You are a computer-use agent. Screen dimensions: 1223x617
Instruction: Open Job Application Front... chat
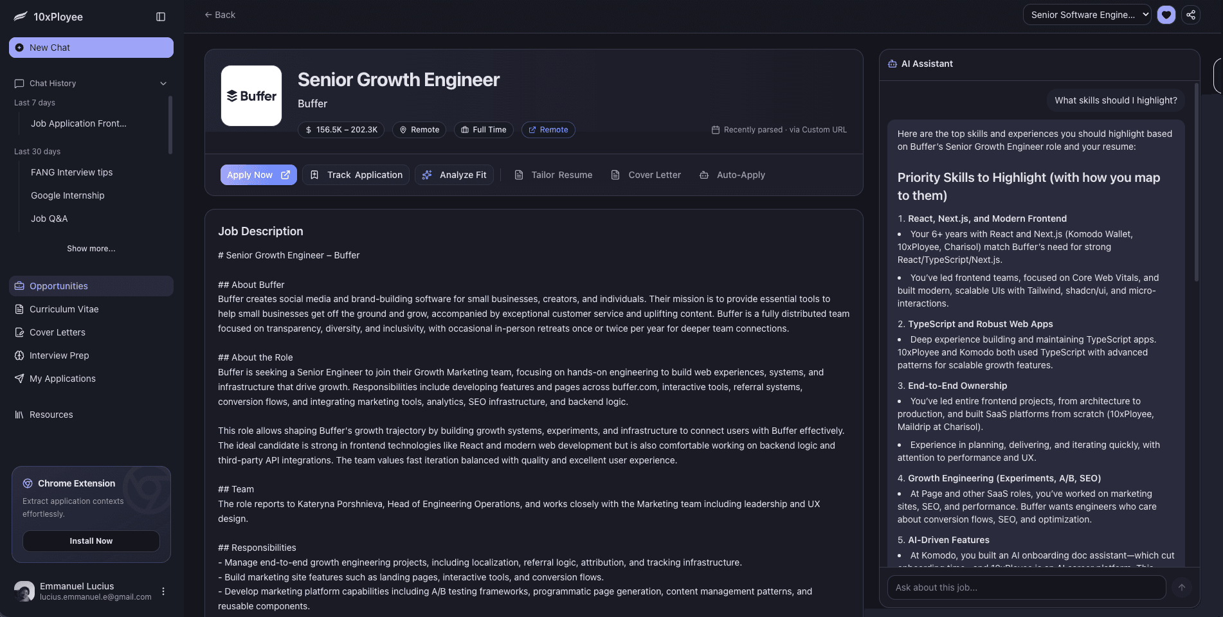78,123
